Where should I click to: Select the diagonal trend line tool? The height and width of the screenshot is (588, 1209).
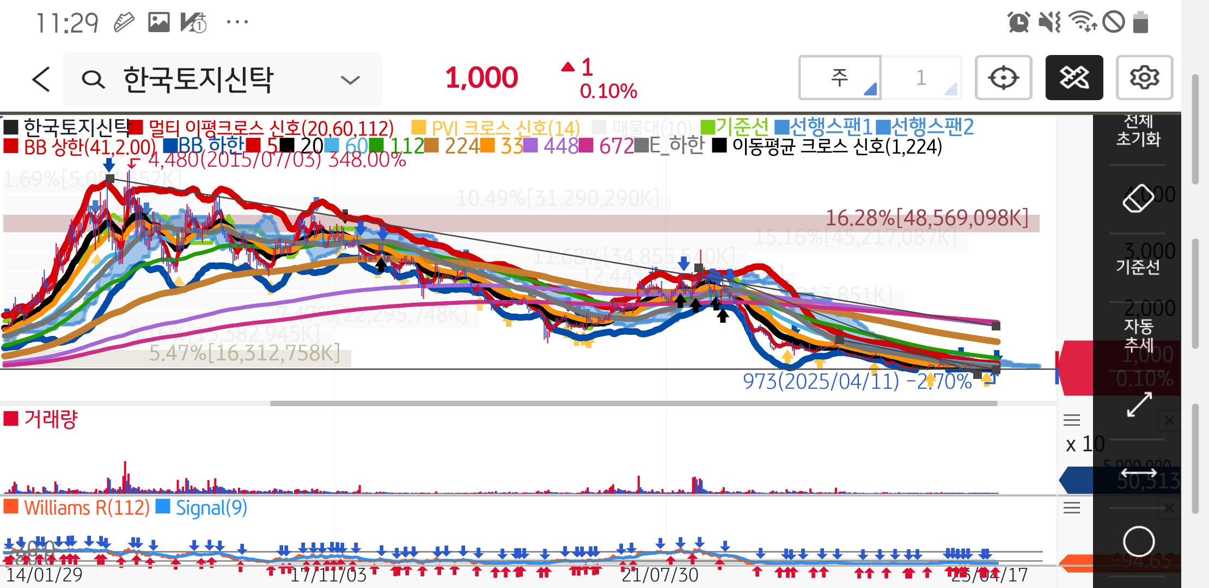[1139, 405]
